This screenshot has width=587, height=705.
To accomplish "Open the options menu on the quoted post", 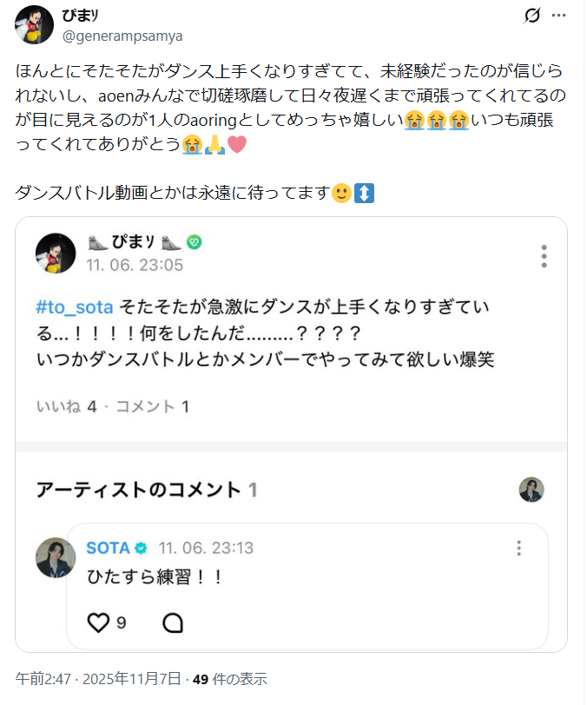I will pyautogui.click(x=544, y=257).
